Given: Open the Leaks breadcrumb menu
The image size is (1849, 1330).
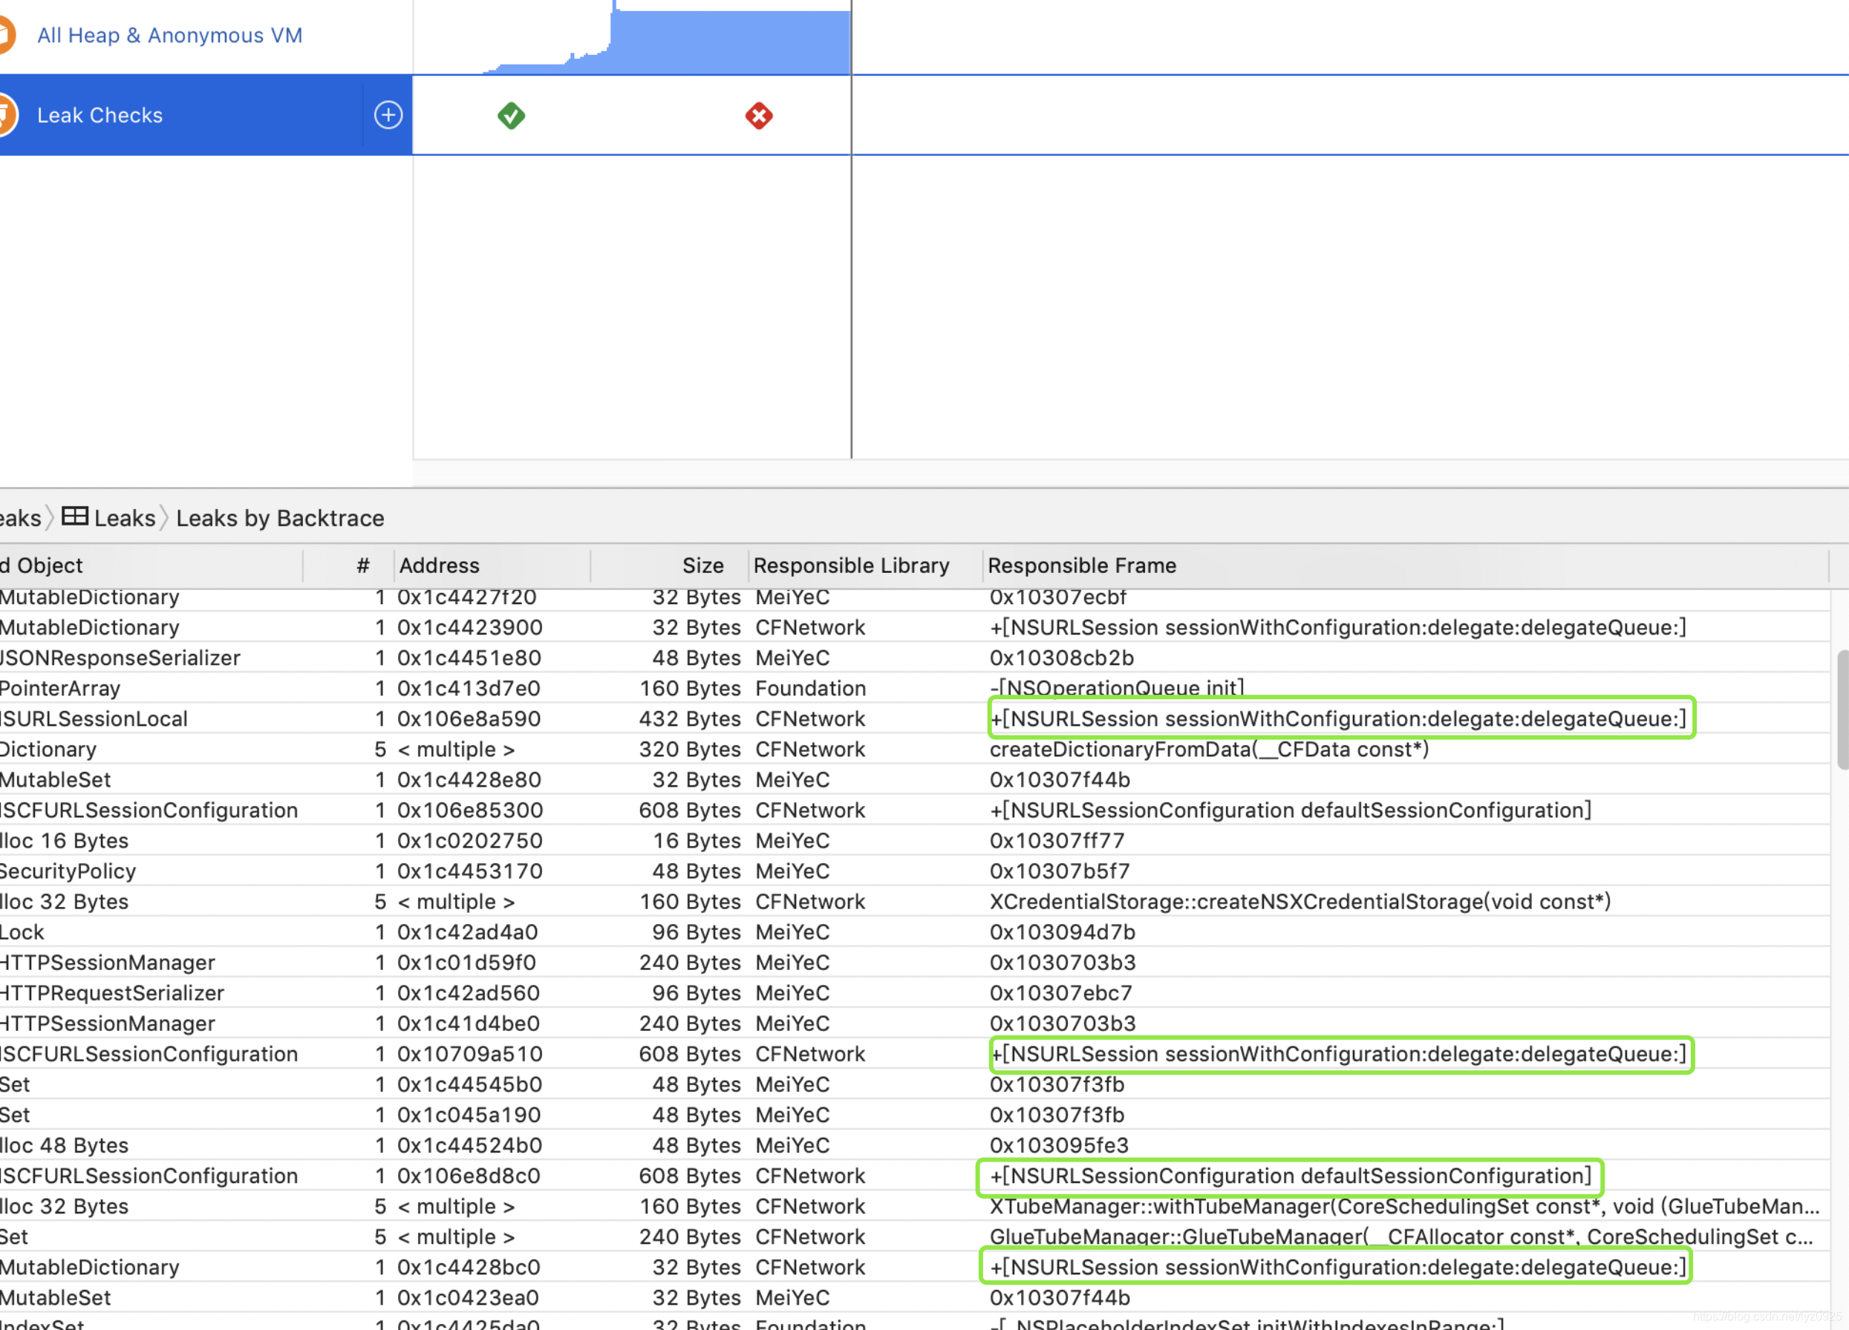Looking at the screenshot, I should click(125, 518).
